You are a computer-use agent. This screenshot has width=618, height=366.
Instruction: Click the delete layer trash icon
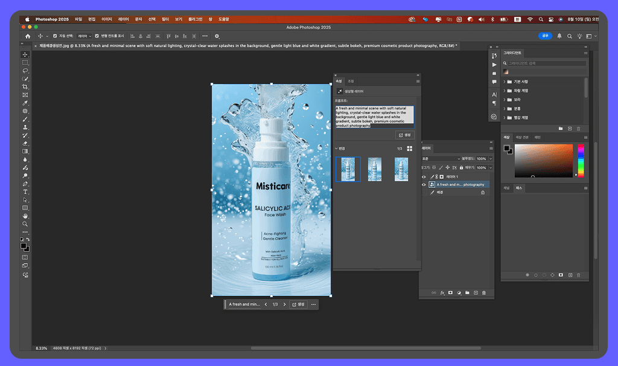(x=484, y=293)
